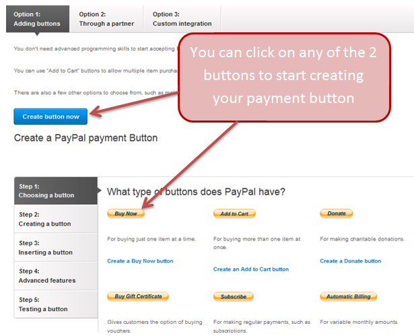Screen dimensions: 414x336
Task: Open the Create a Buy Now button link
Action: [140, 261]
